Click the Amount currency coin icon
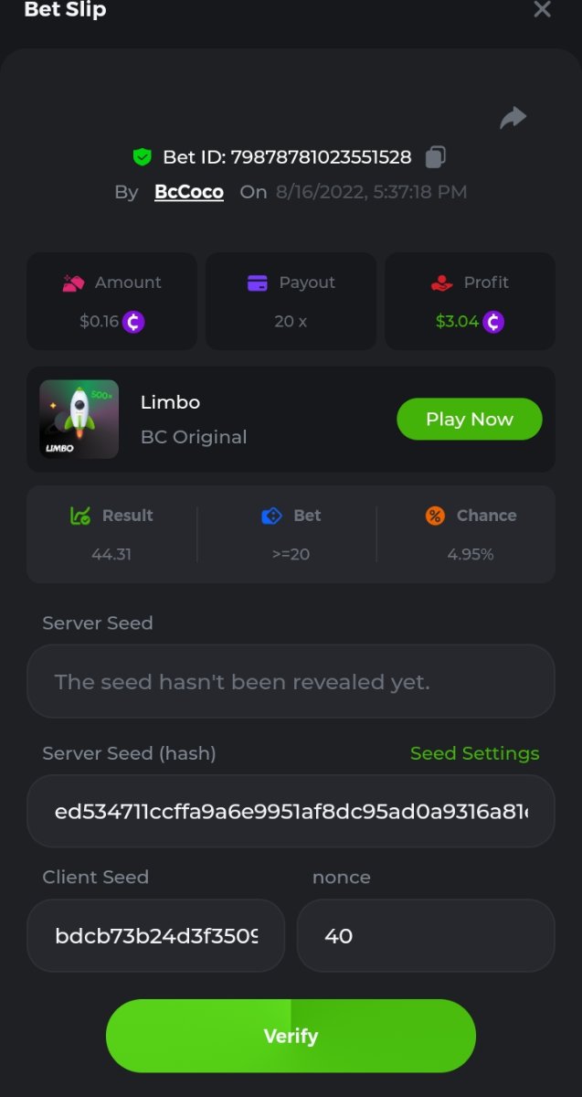This screenshot has width=582, height=1097. coord(134,322)
